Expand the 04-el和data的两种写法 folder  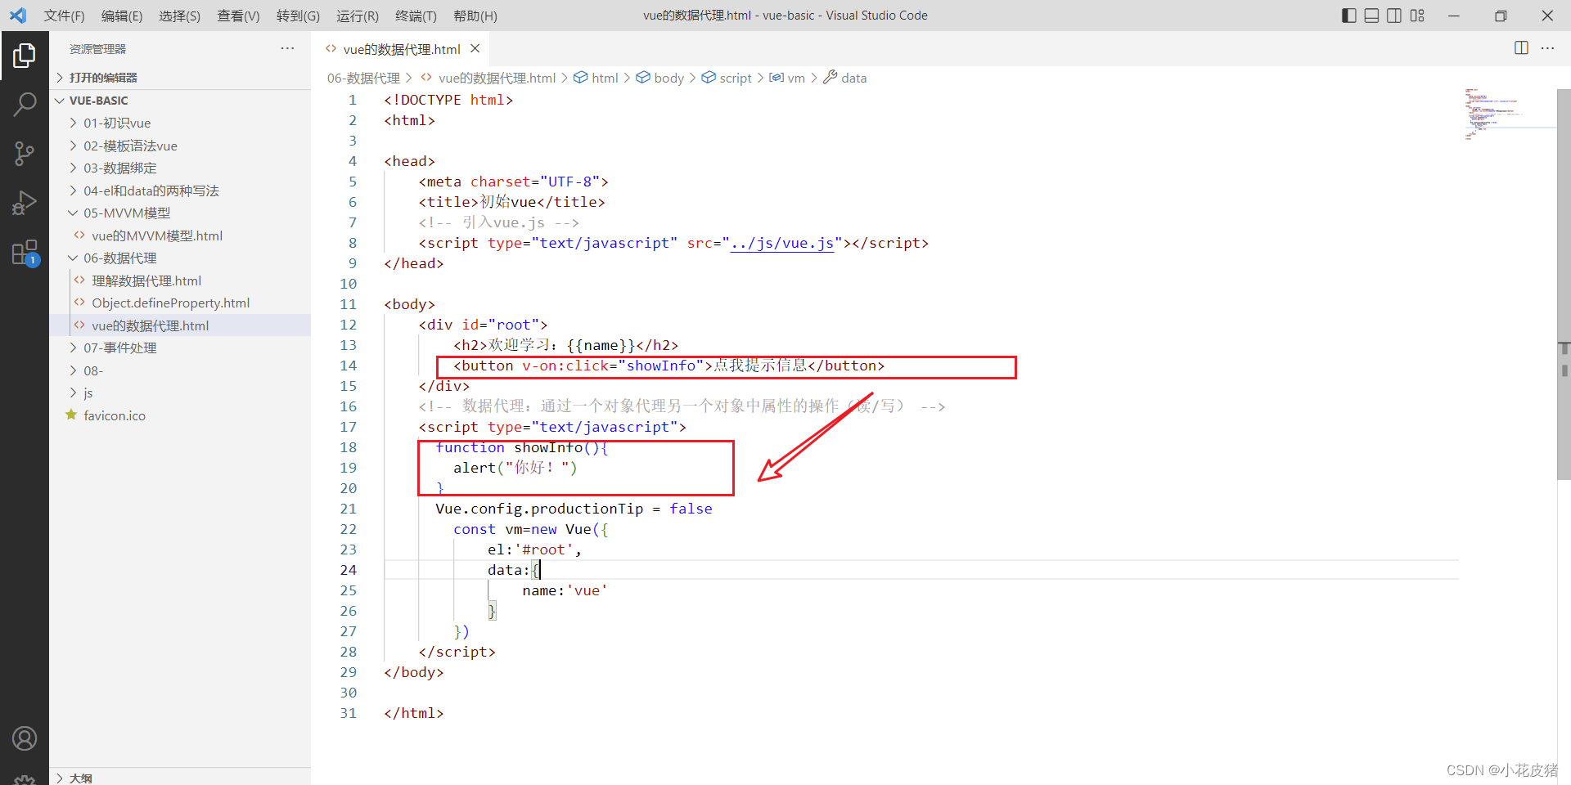(x=180, y=191)
